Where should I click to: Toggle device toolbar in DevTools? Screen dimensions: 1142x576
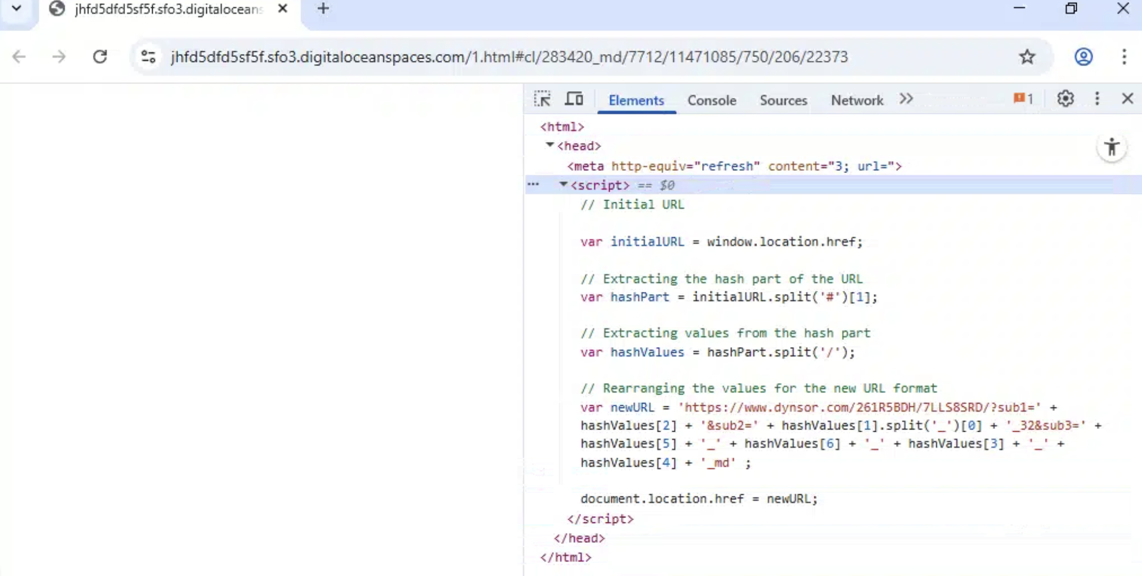click(574, 100)
